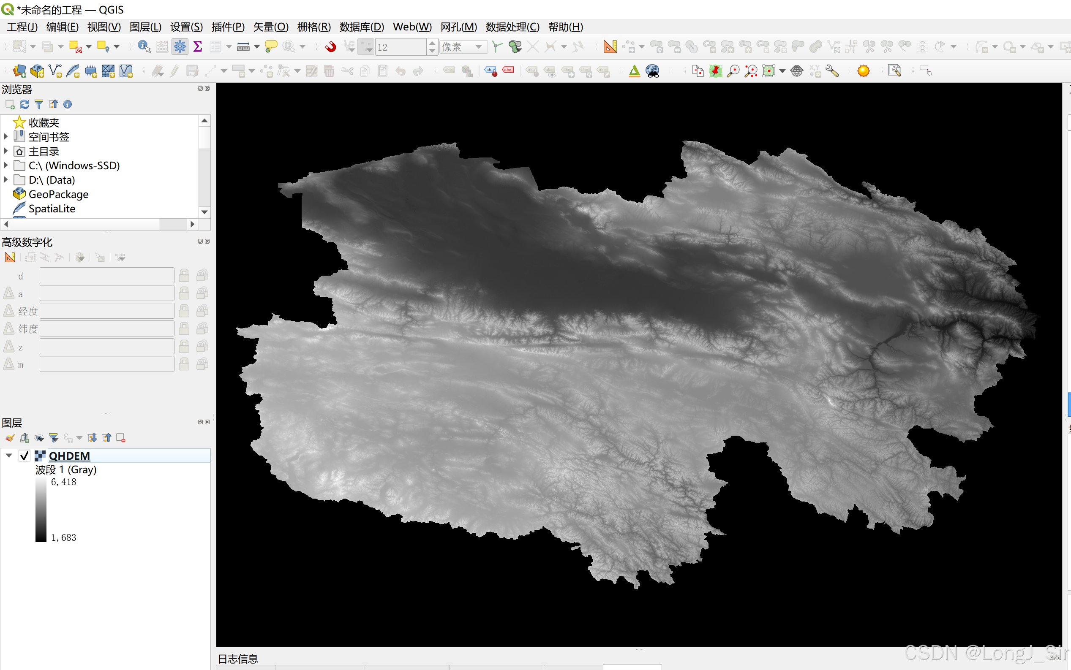
Task: Click the Processing Toolbox gear icon
Action: pyautogui.click(x=180, y=46)
